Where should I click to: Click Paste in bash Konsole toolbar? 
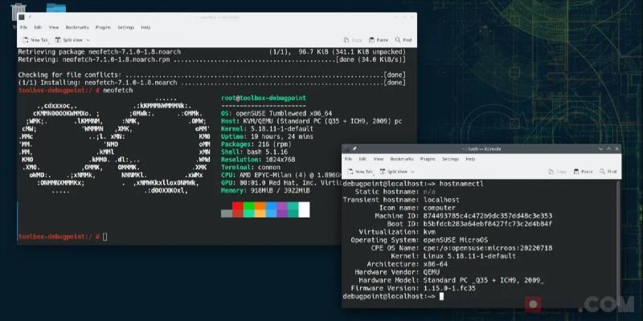[x=584, y=172]
